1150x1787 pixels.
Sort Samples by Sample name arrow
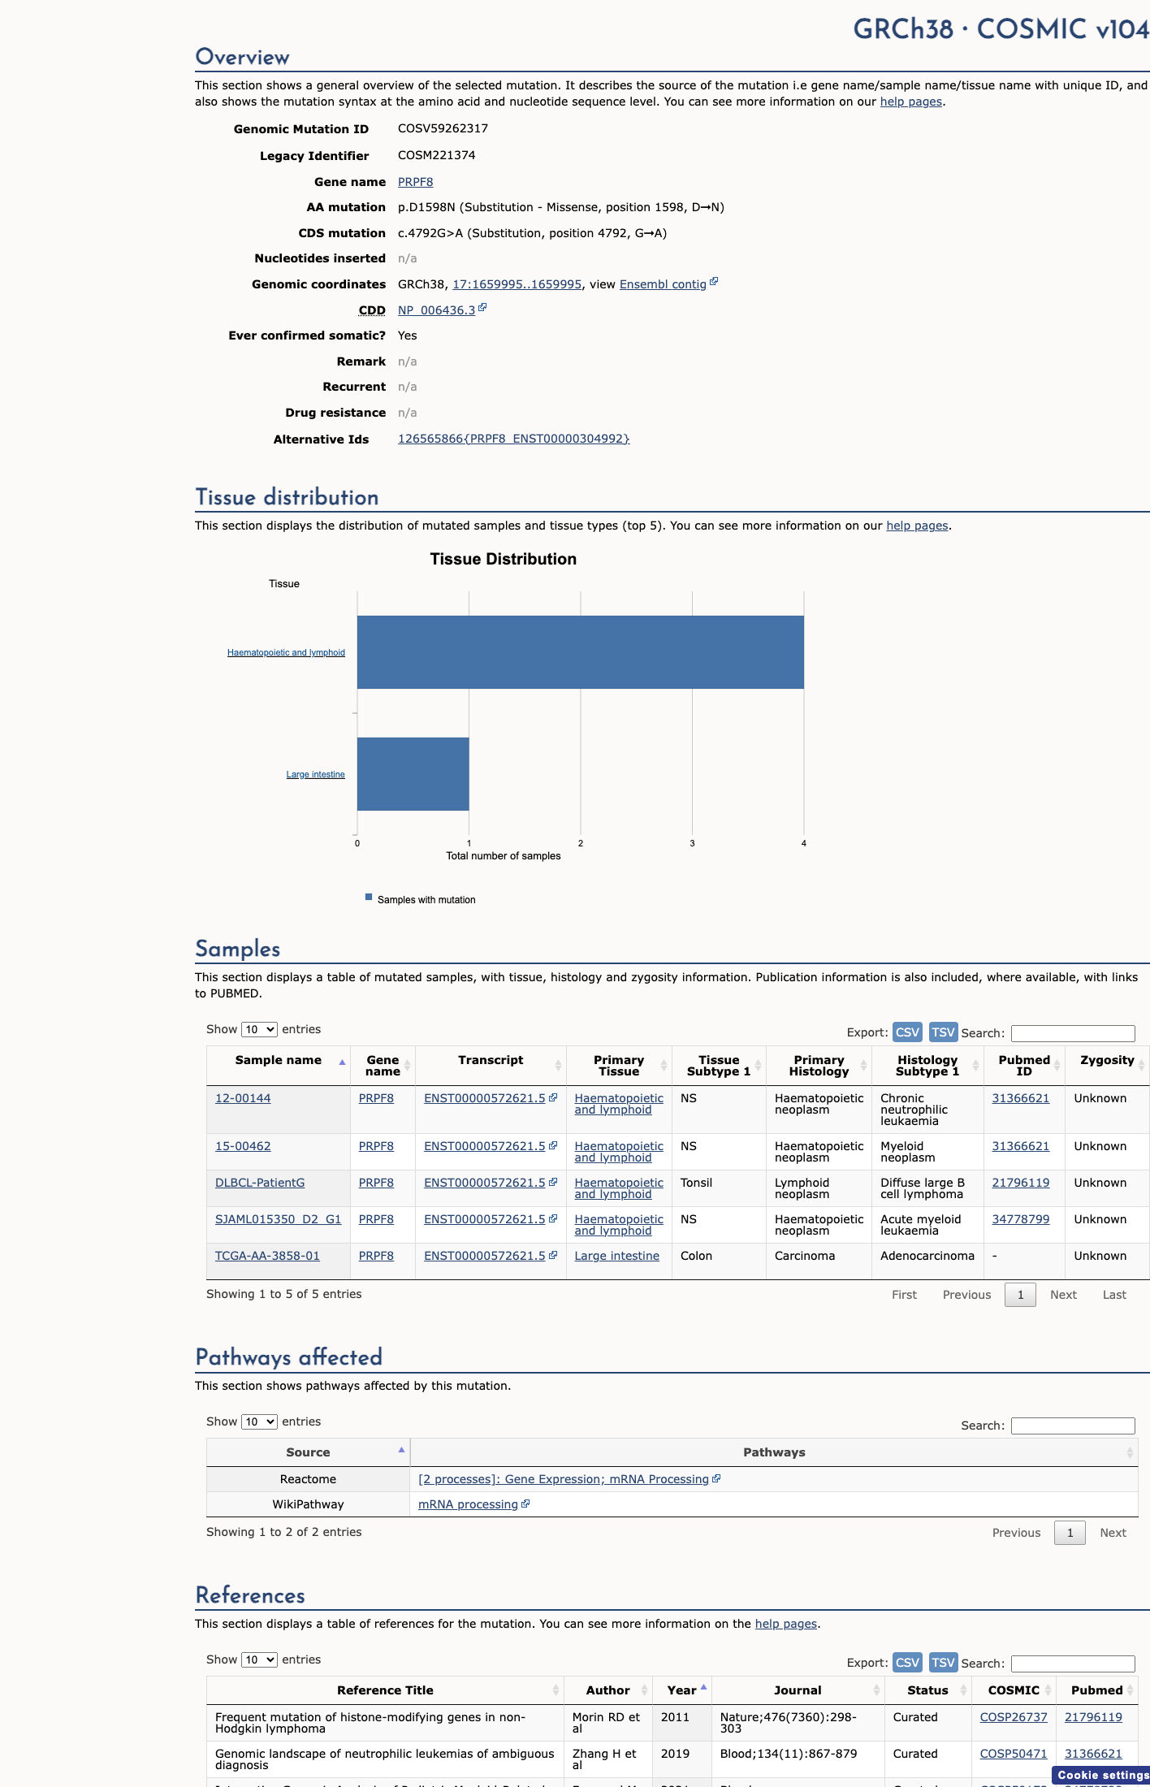click(342, 1062)
